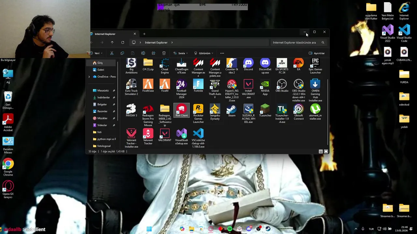
Task: Toggle the Ayrıntılar details pane
Action: coord(317,53)
